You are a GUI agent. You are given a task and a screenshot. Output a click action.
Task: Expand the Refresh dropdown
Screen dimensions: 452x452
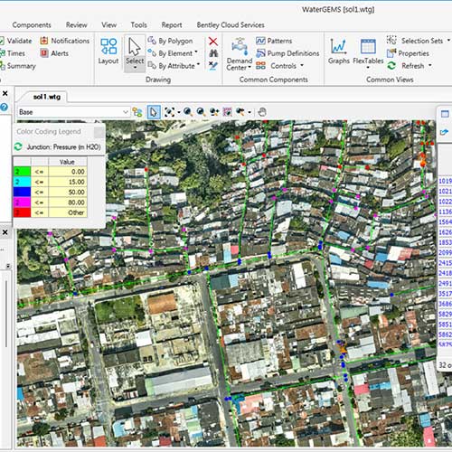(430, 65)
